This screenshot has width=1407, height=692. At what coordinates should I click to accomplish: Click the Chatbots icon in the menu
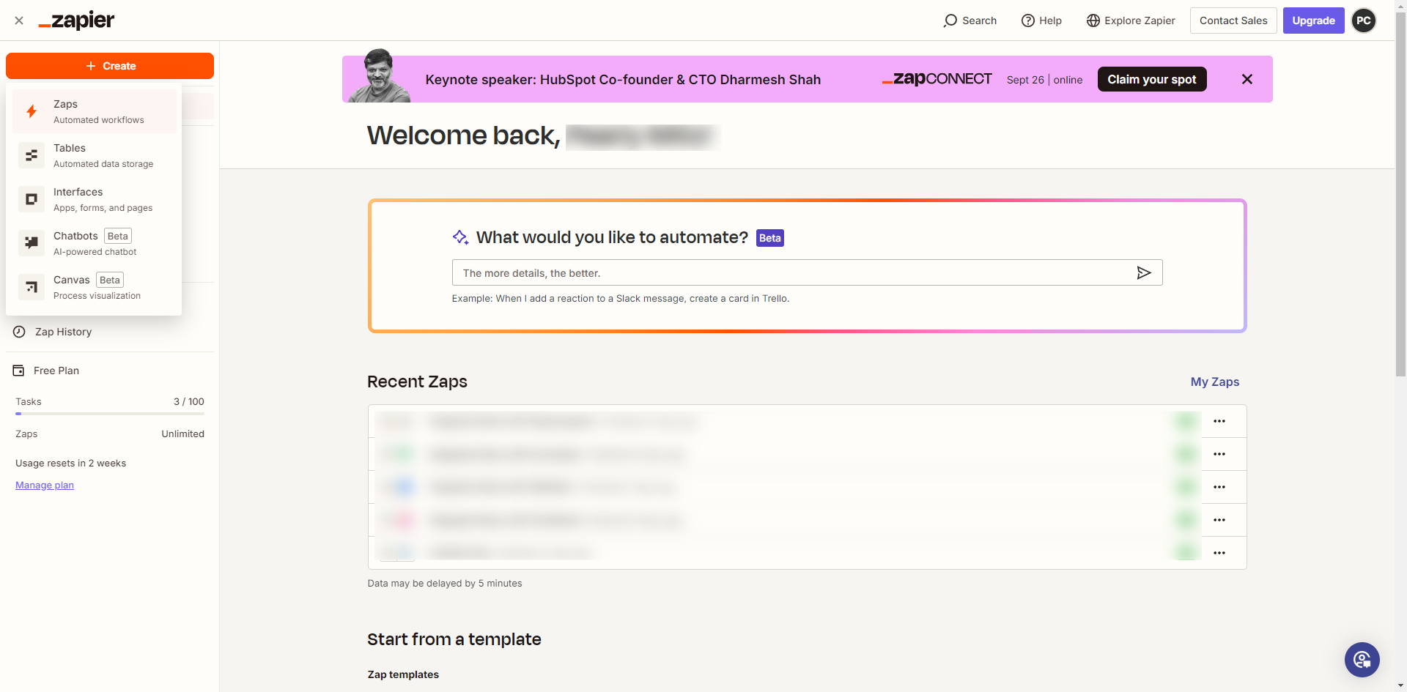pos(32,243)
